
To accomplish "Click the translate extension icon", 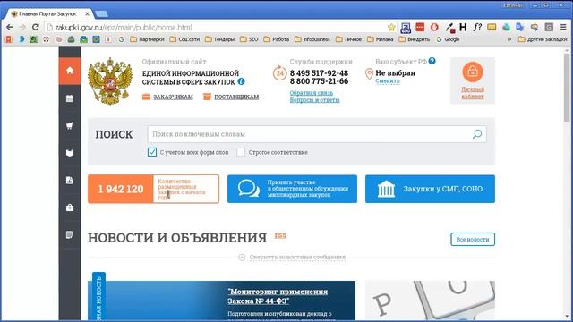I will [520, 27].
